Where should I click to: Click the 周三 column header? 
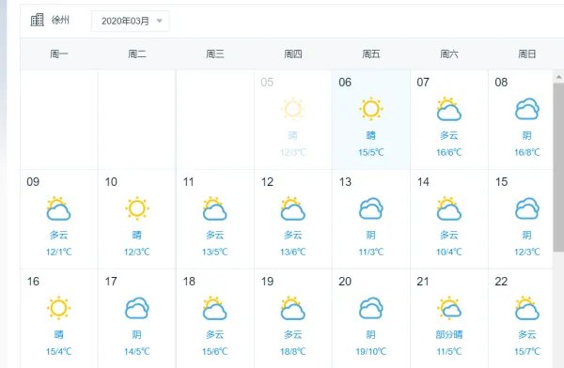click(214, 54)
